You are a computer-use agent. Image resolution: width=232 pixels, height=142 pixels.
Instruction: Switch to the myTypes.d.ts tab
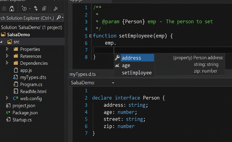[83, 74]
